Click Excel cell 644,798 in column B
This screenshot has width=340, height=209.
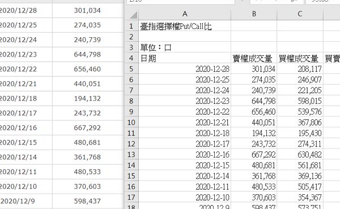(254, 101)
